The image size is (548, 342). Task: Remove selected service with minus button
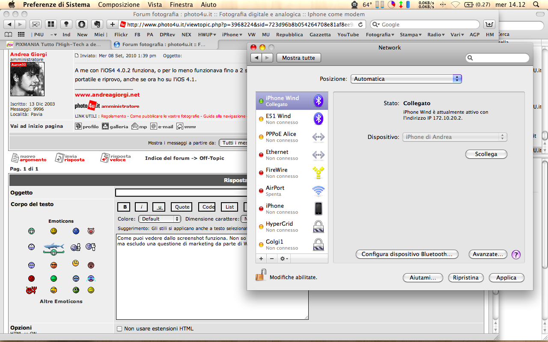click(272, 259)
